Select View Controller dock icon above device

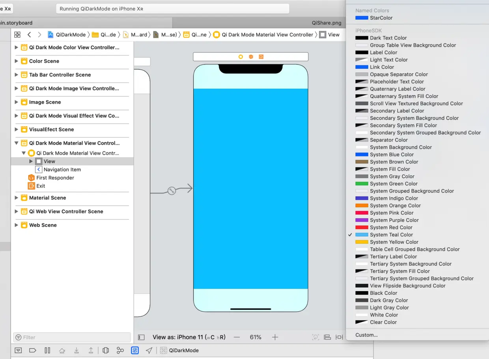(241, 57)
